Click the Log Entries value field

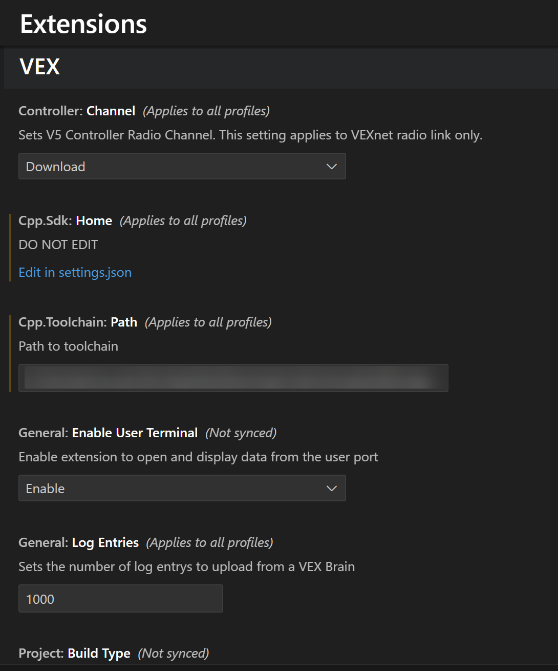pyautogui.click(x=120, y=598)
